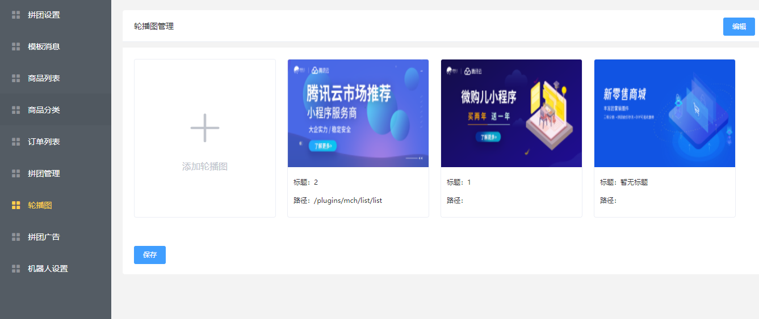Click the grid icon beside 机器人设置
The width and height of the screenshot is (759, 319).
click(x=16, y=269)
